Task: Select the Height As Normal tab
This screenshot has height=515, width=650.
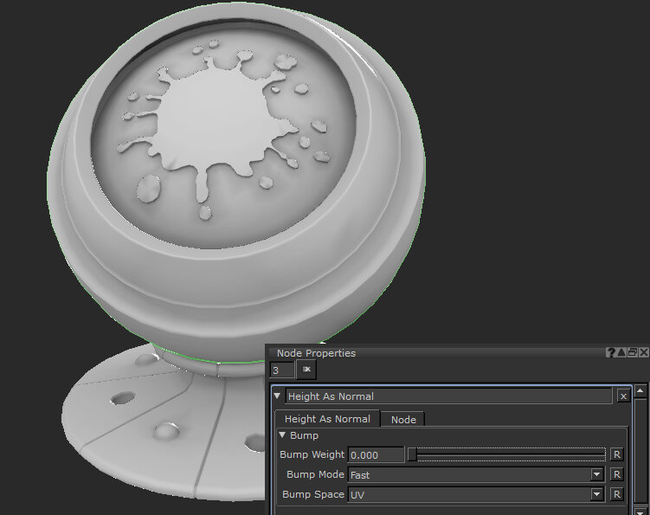Action: (327, 419)
